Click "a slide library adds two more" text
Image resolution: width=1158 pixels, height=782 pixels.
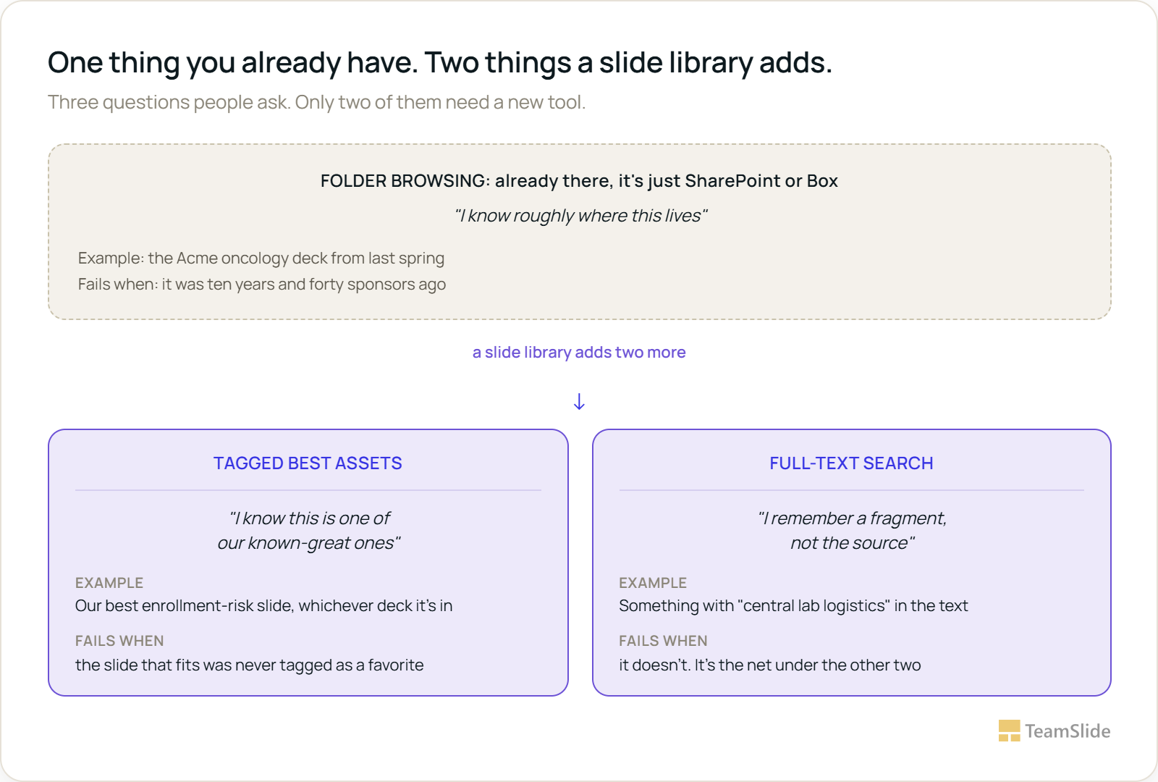click(x=579, y=353)
